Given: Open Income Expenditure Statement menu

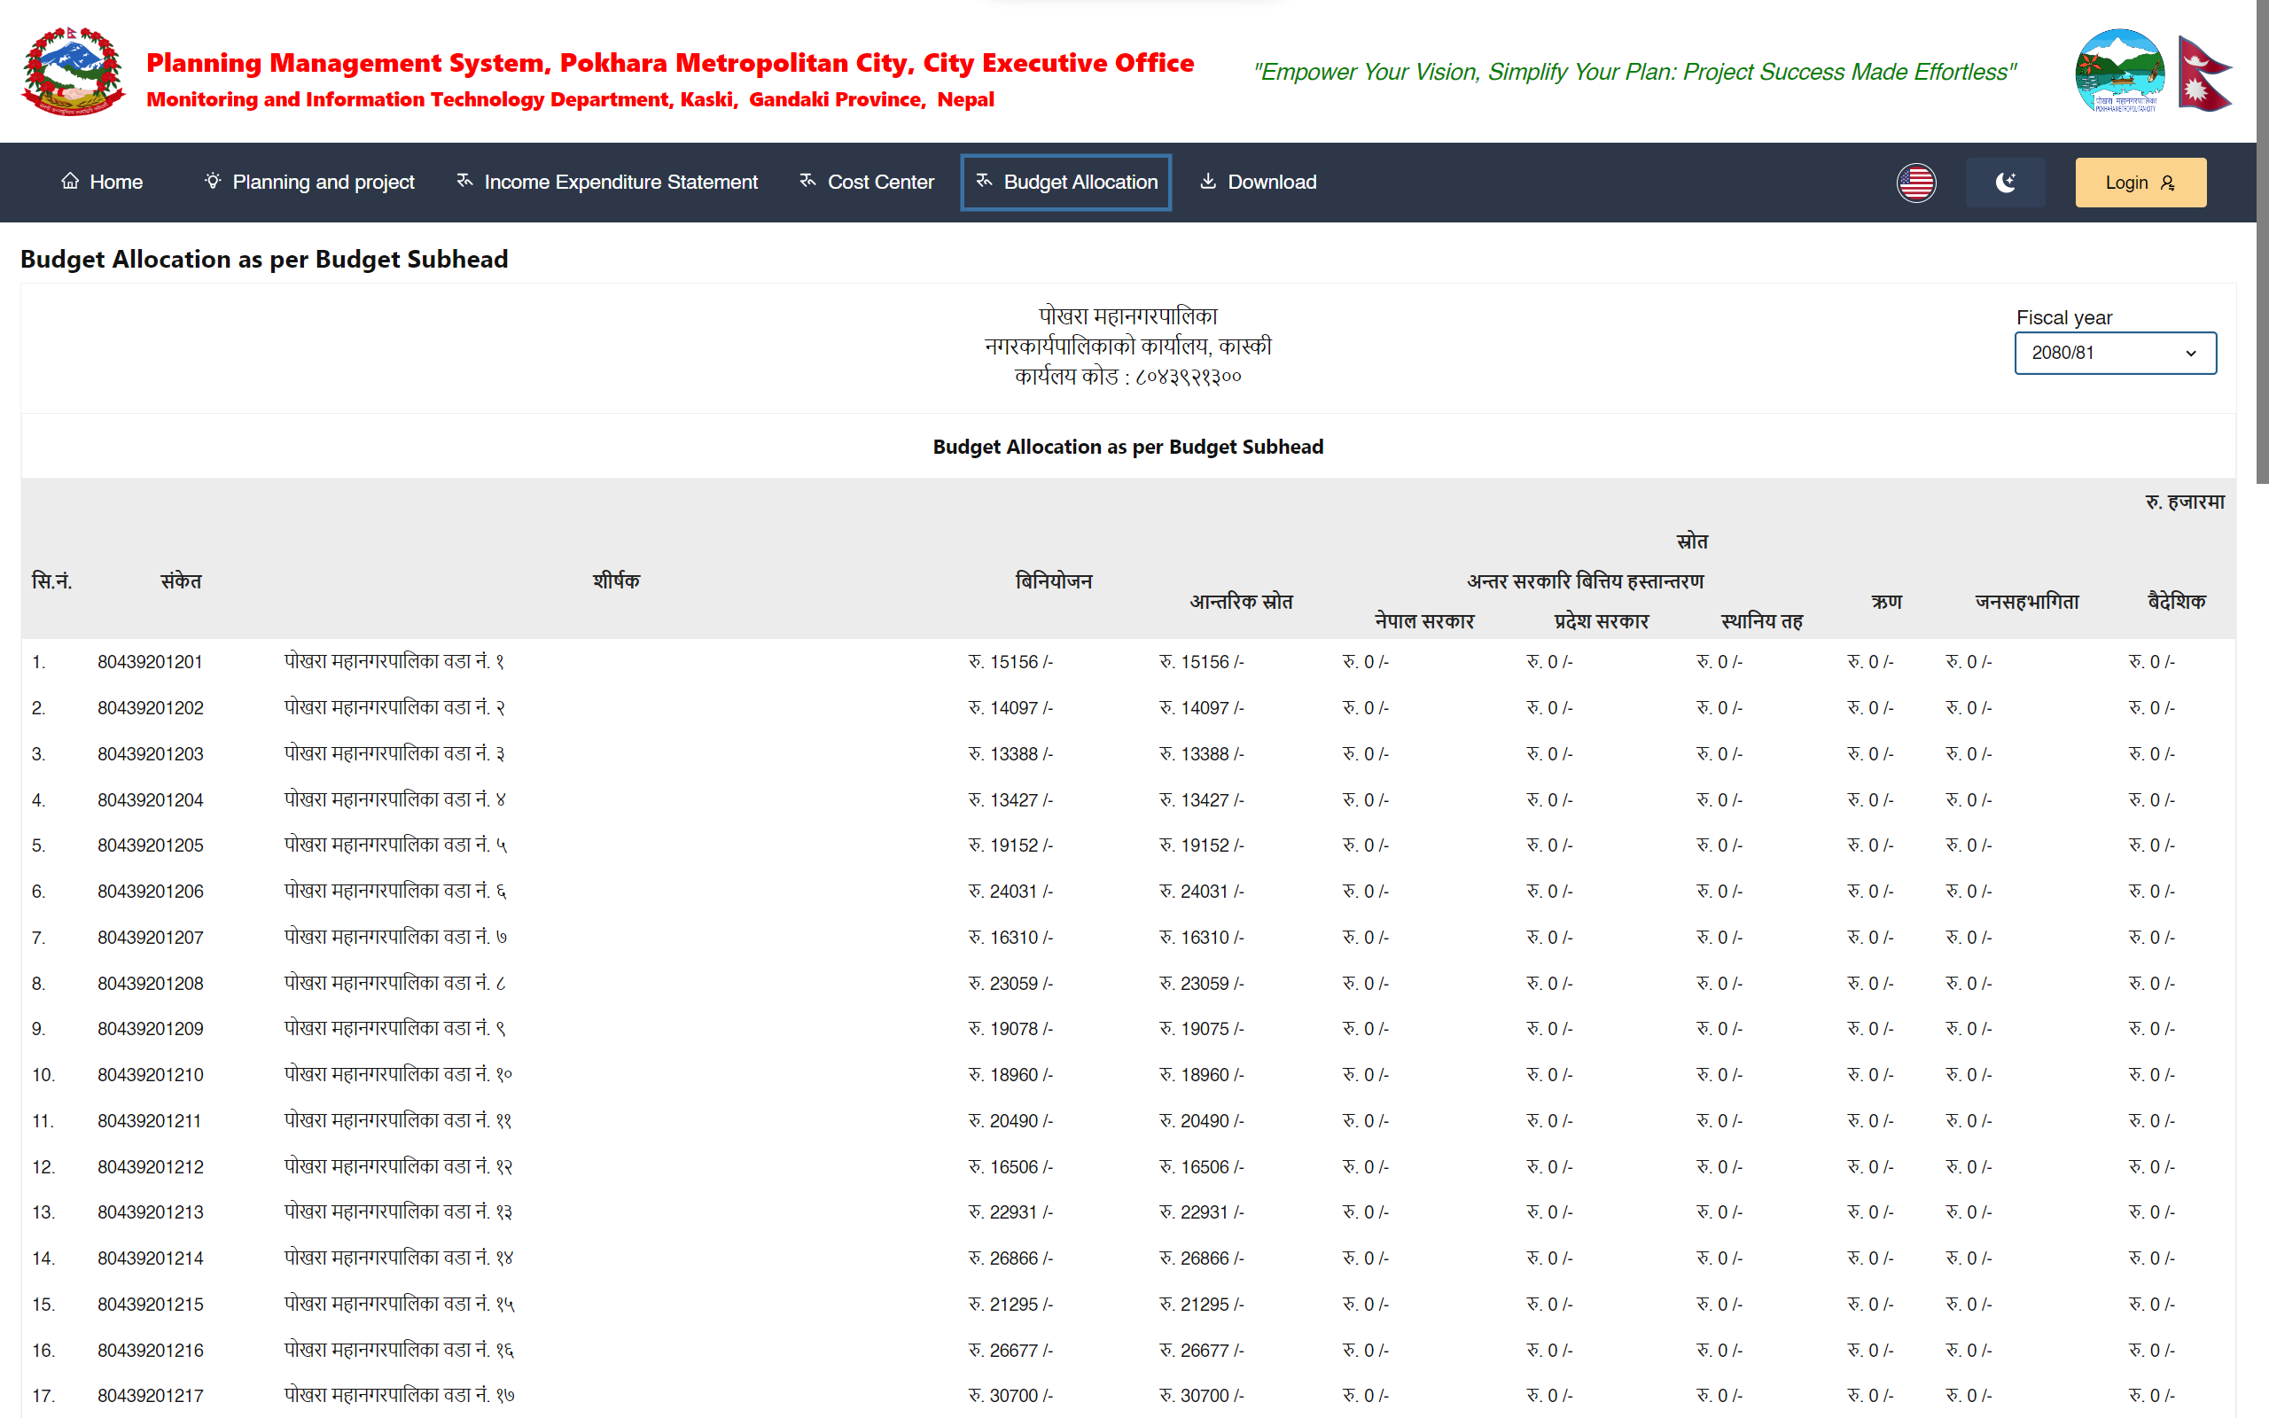Looking at the screenshot, I should [x=620, y=182].
